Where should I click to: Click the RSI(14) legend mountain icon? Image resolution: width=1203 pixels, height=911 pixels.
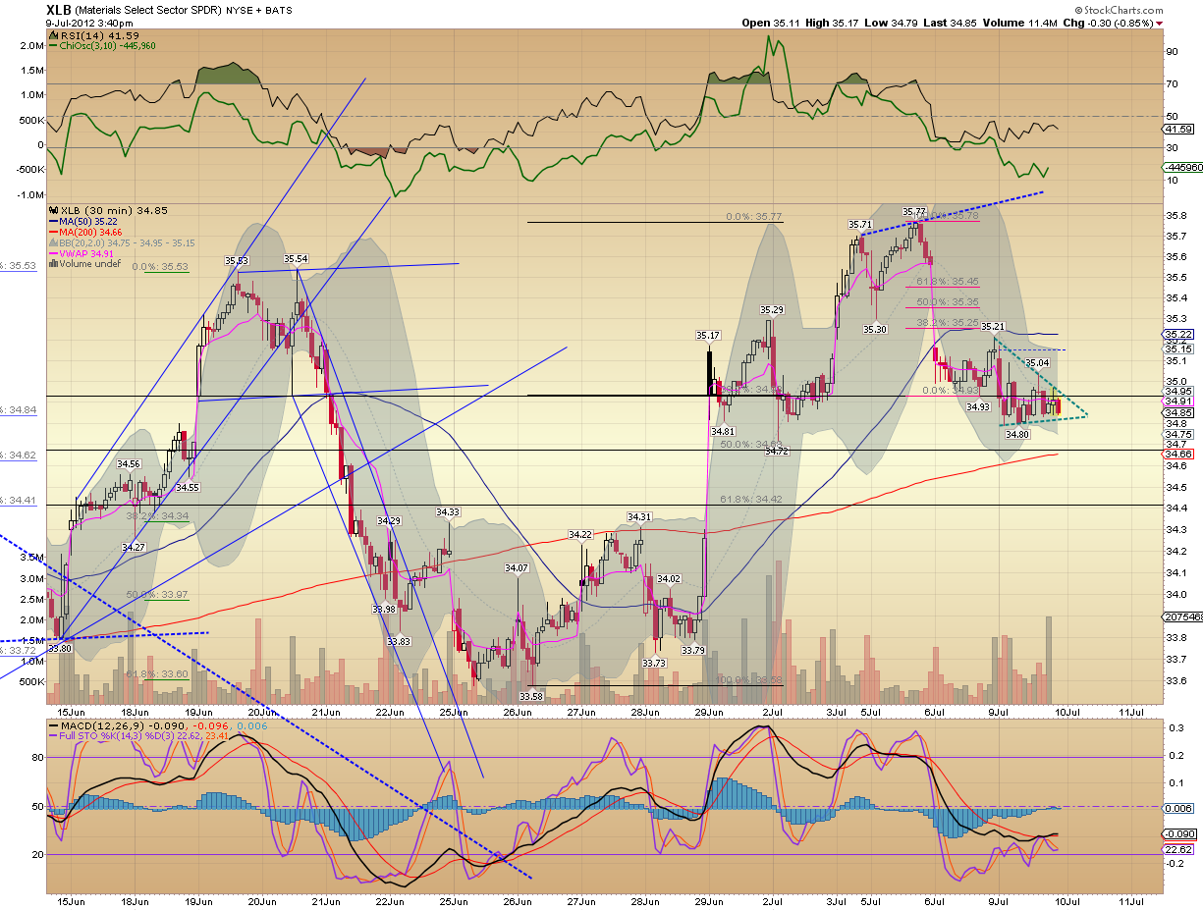[x=52, y=34]
